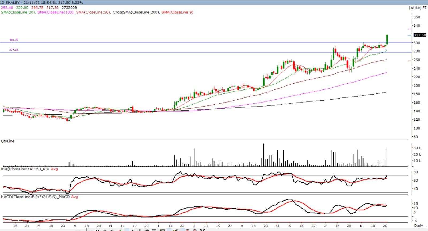
Task: Click the zoom out icon in bottom toolbar
Action: (195, 230)
